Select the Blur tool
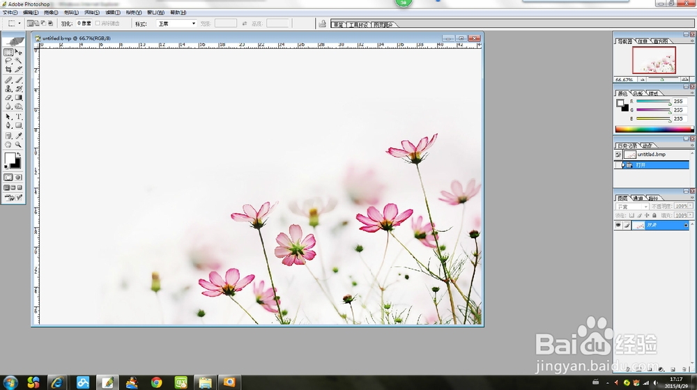The width and height of the screenshot is (697, 390). tap(8, 107)
